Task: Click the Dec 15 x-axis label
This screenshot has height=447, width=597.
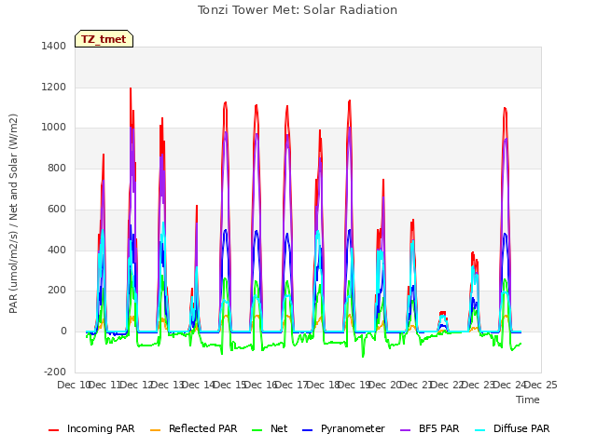Action: (229, 385)
